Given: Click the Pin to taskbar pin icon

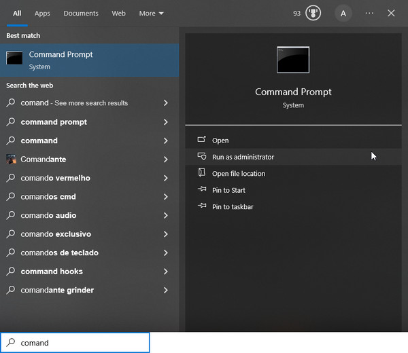Looking at the screenshot, I should (201, 206).
